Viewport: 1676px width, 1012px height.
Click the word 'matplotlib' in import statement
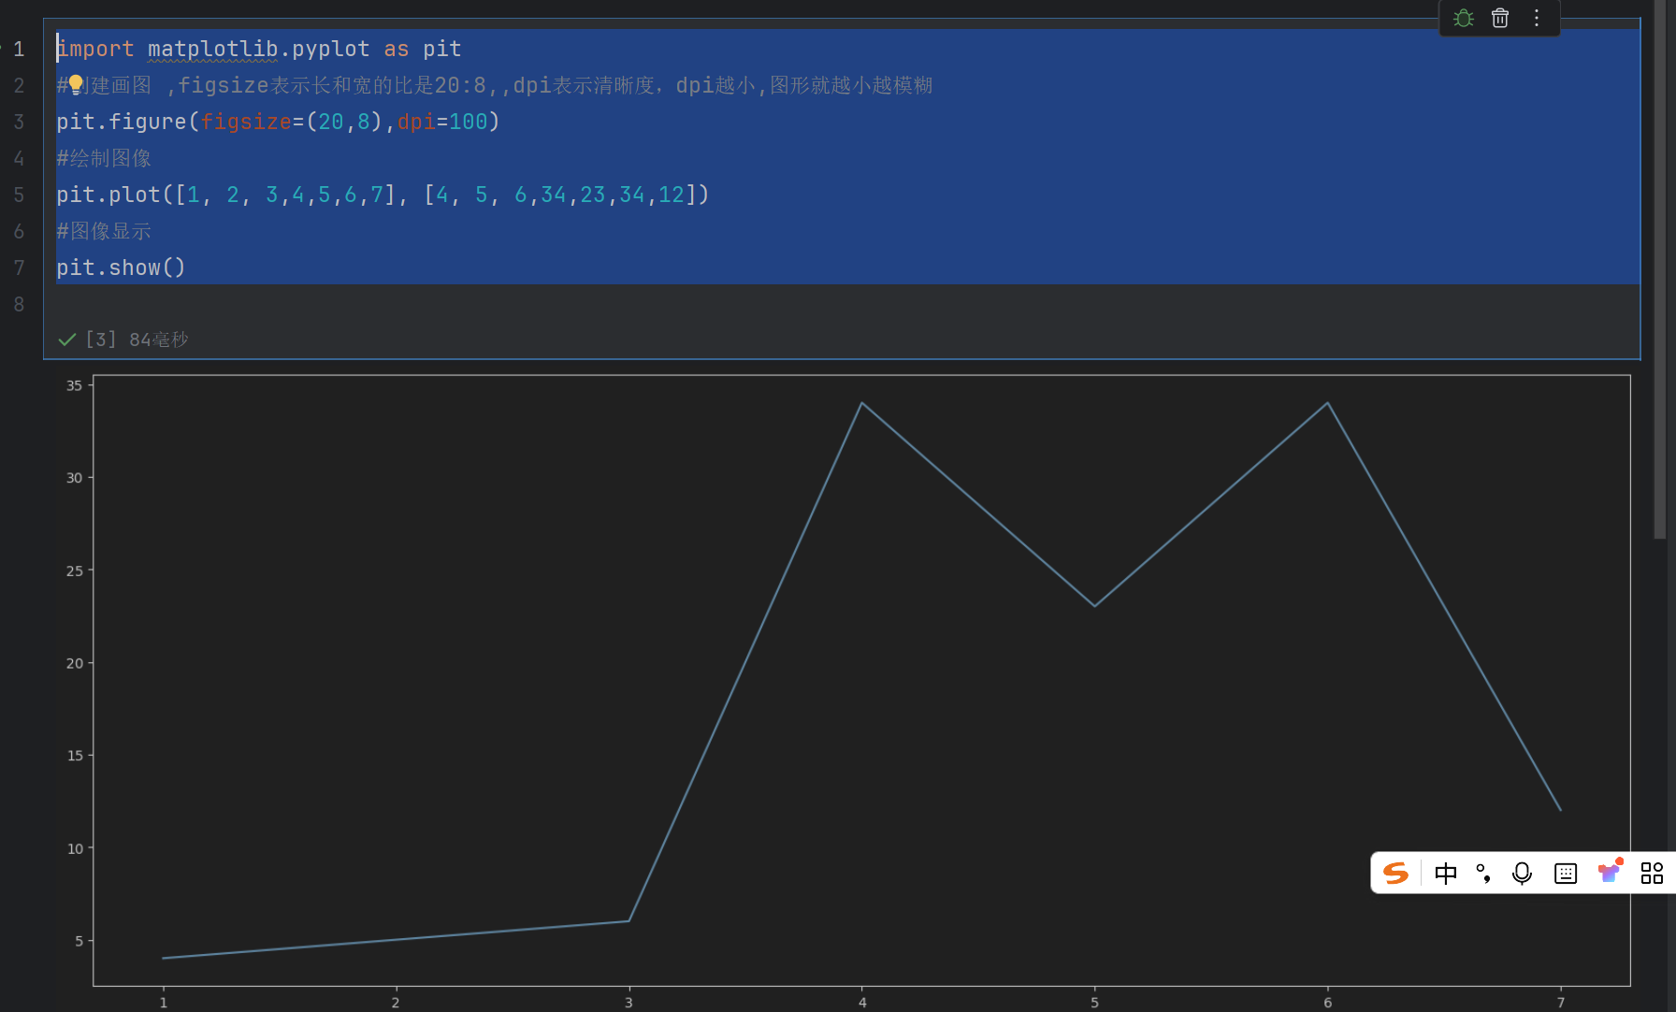click(x=213, y=49)
